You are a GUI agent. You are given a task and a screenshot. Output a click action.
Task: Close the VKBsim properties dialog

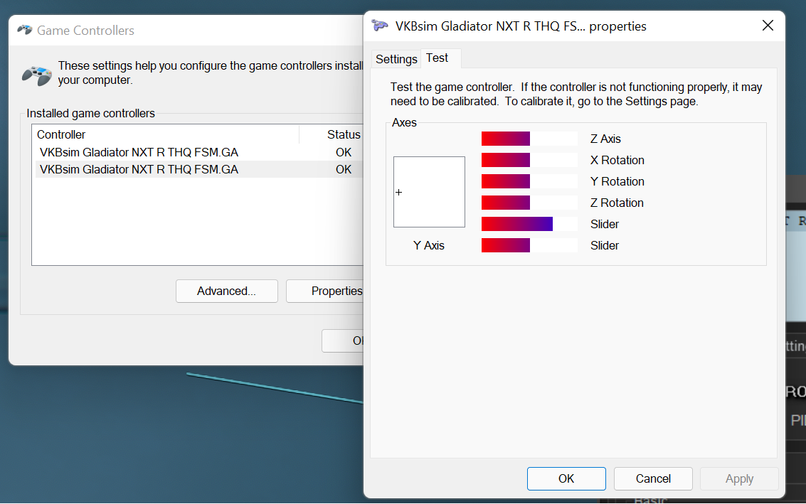click(x=768, y=26)
